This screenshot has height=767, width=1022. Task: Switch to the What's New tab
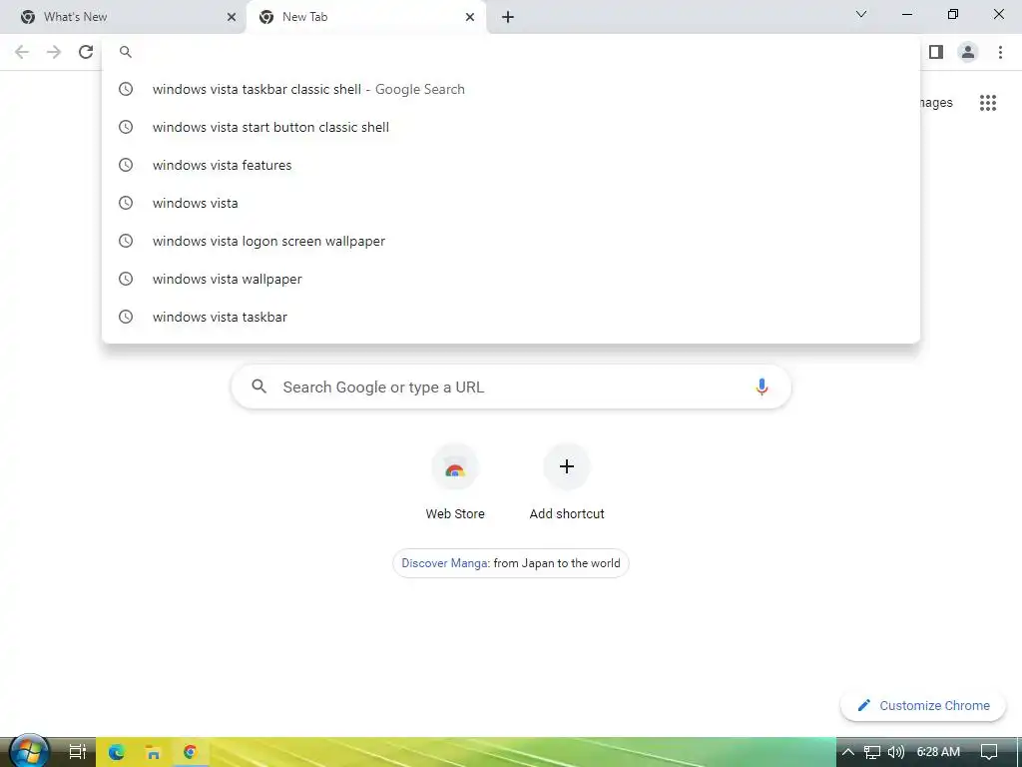point(123,17)
